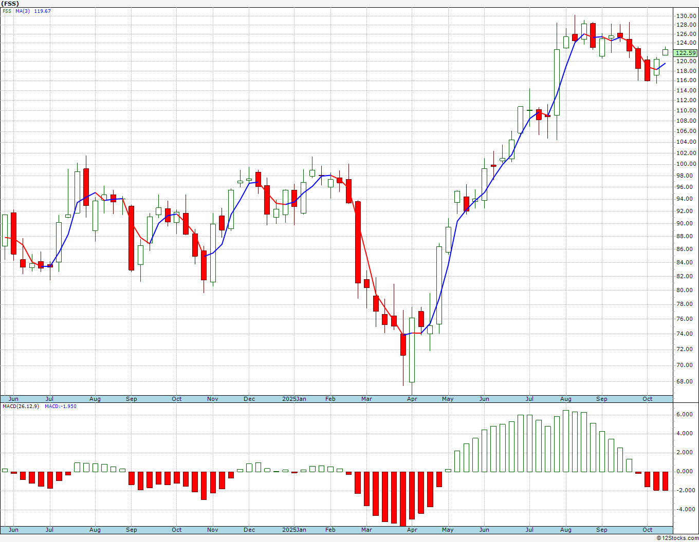This screenshot has height=542, width=699.
Task: Select the 112.00 price axis label
Action: (686, 100)
